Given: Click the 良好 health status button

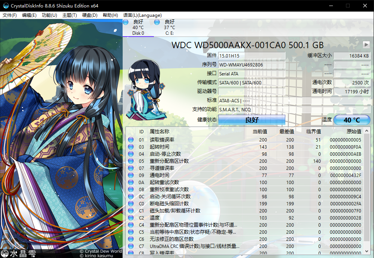Looking at the screenshot, I should 252,120.
